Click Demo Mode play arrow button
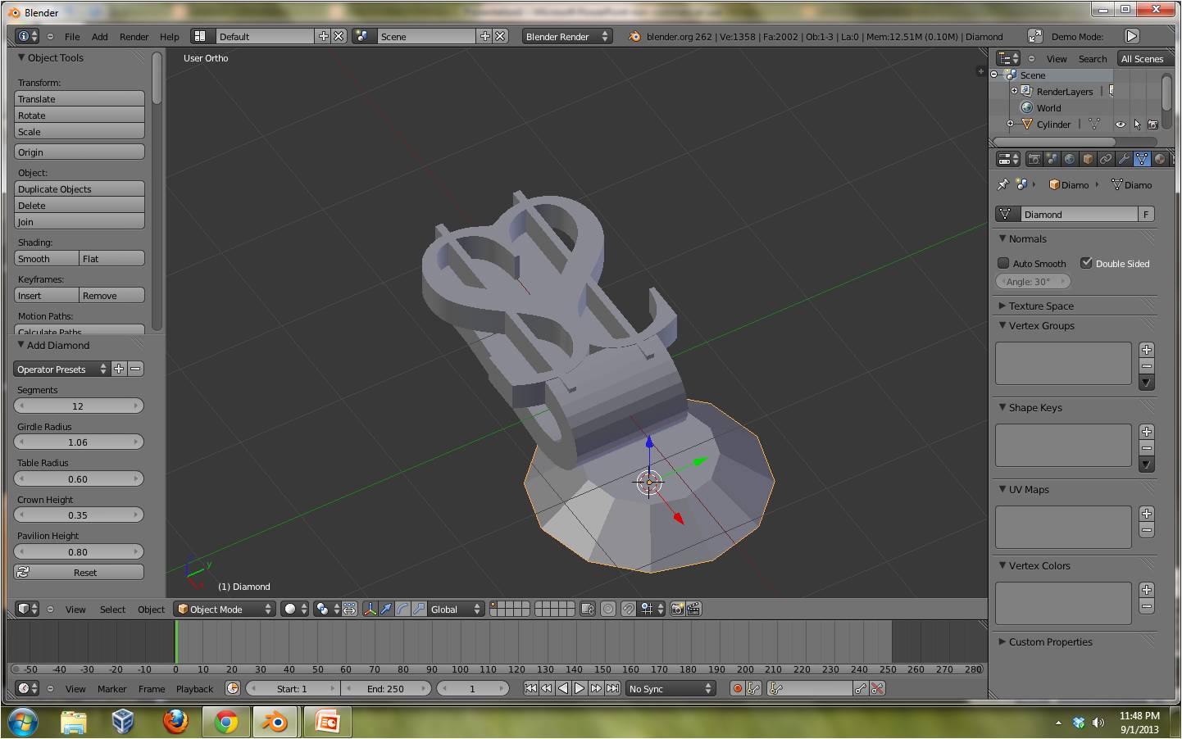Screen dimensions: 1182x739 tap(1132, 36)
